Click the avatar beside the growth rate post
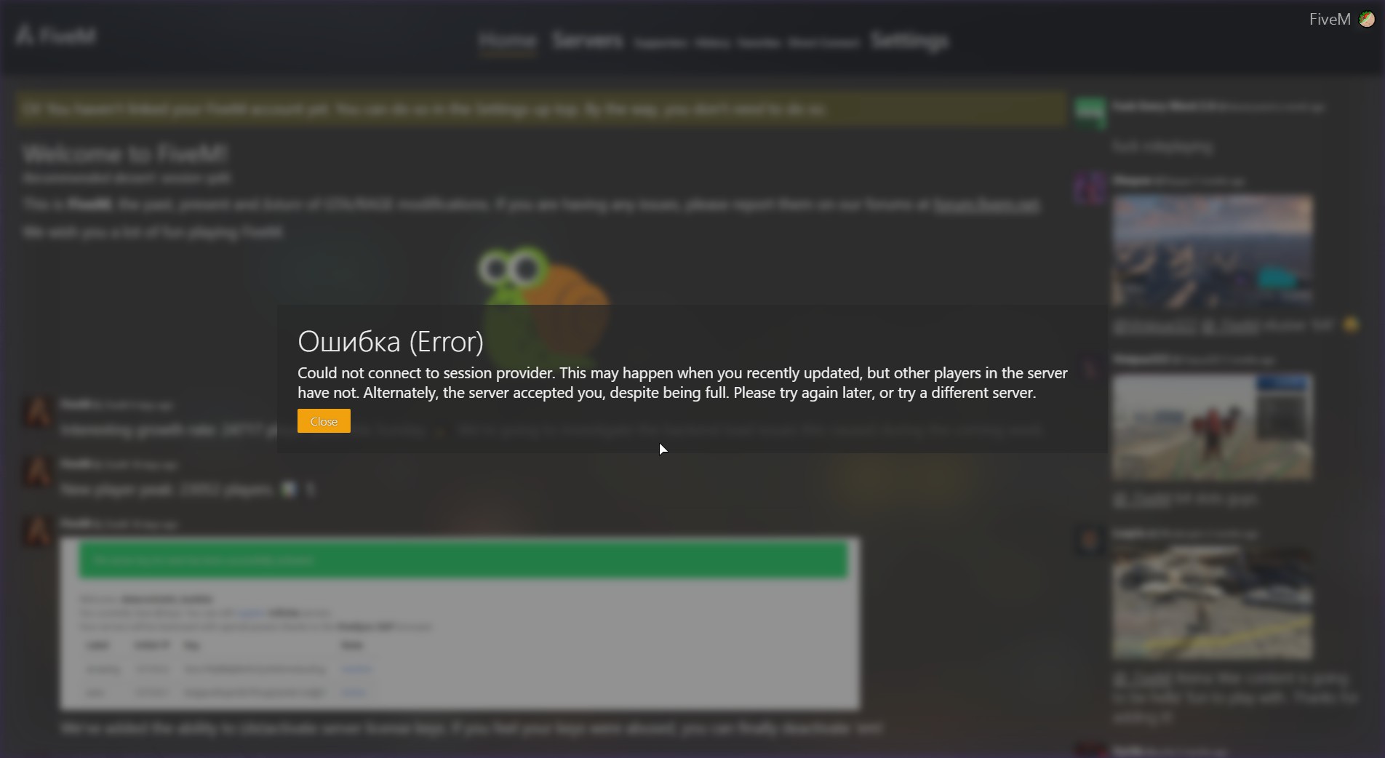 (38, 412)
